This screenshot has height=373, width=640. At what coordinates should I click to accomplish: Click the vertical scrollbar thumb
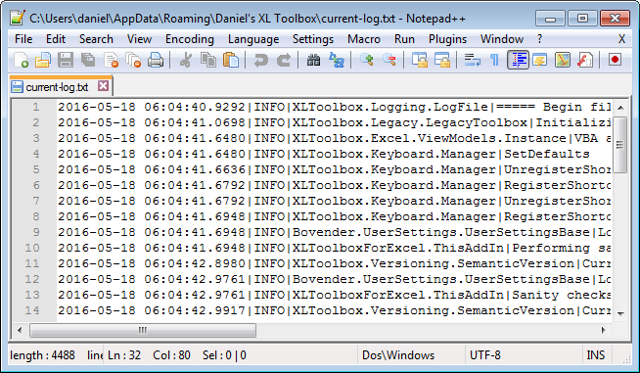pyautogui.click(x=620, y=145)
